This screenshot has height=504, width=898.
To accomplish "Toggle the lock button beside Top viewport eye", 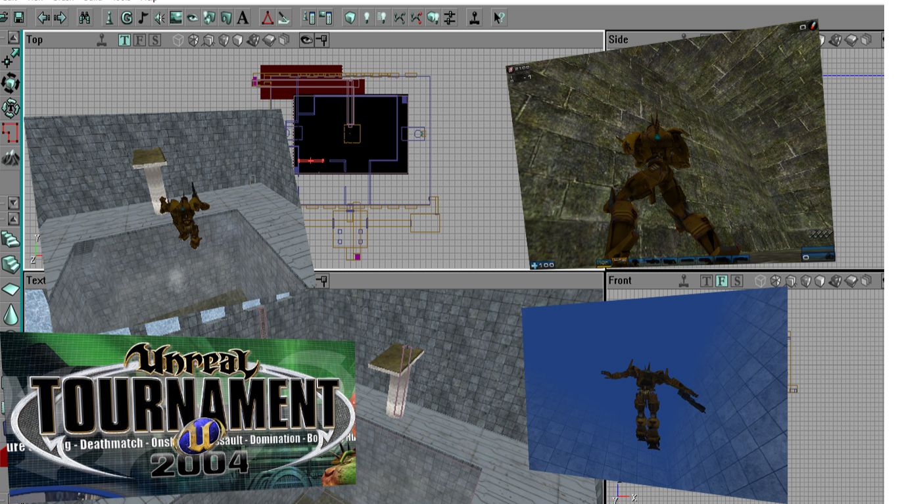I will tap(321, 40).
